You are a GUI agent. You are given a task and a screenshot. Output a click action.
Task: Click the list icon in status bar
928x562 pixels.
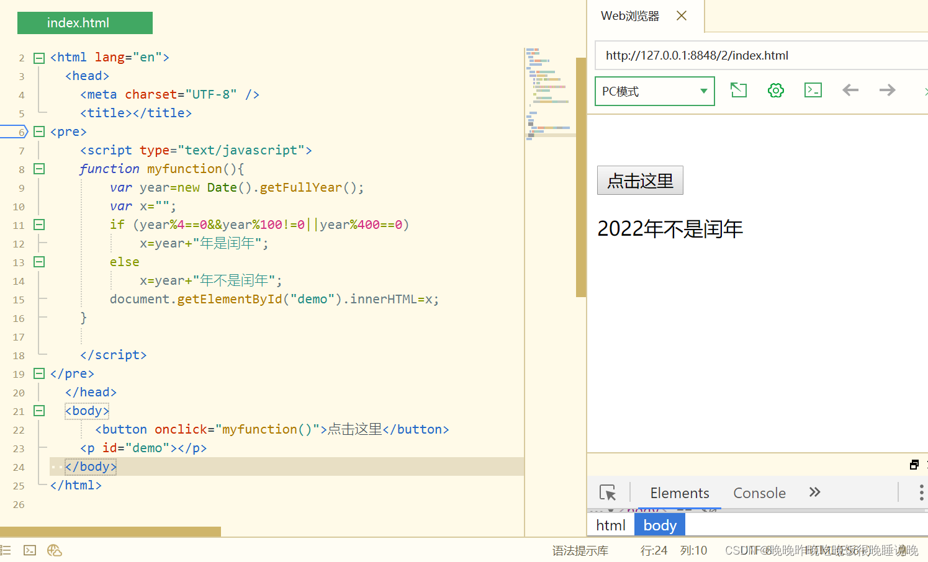[x=6, y=550]
